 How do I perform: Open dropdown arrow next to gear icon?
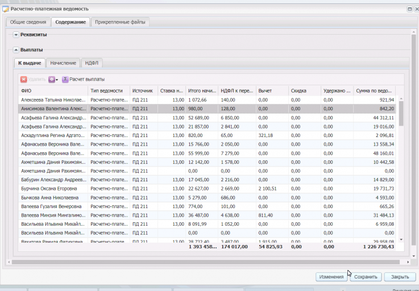click(57, 80)
